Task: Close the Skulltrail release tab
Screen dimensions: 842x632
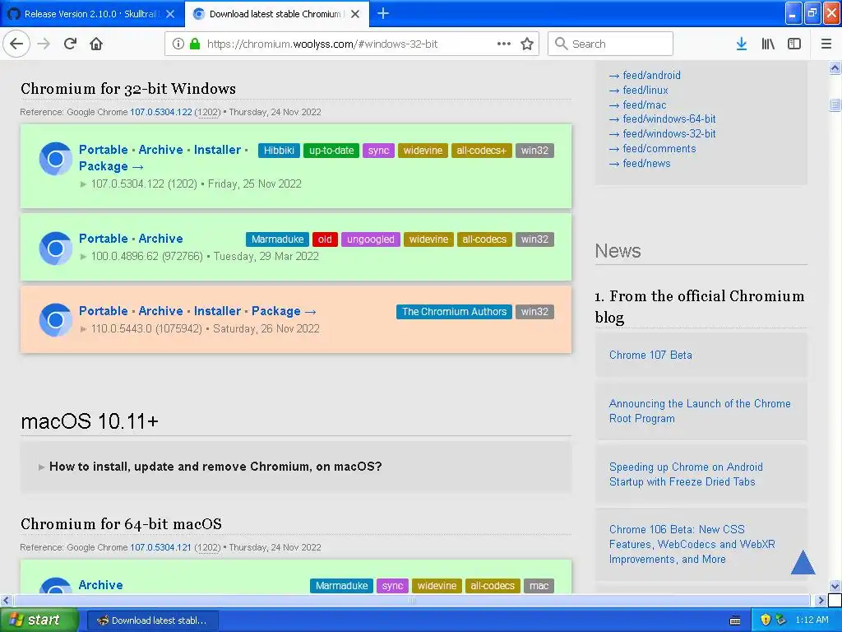Action: click(x=170, y=14)
